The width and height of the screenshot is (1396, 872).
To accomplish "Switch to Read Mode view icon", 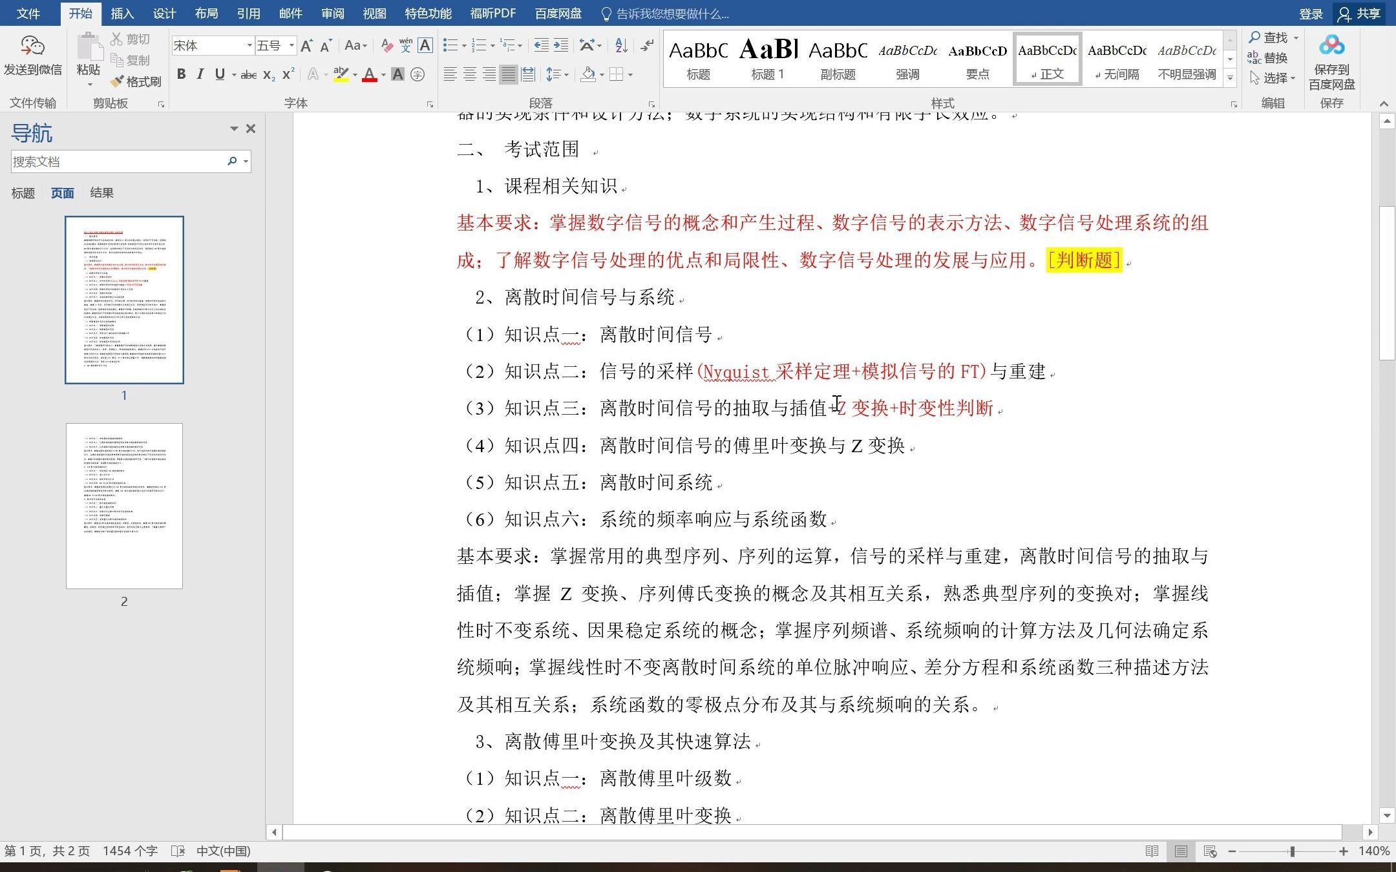I will point(1152,851).
